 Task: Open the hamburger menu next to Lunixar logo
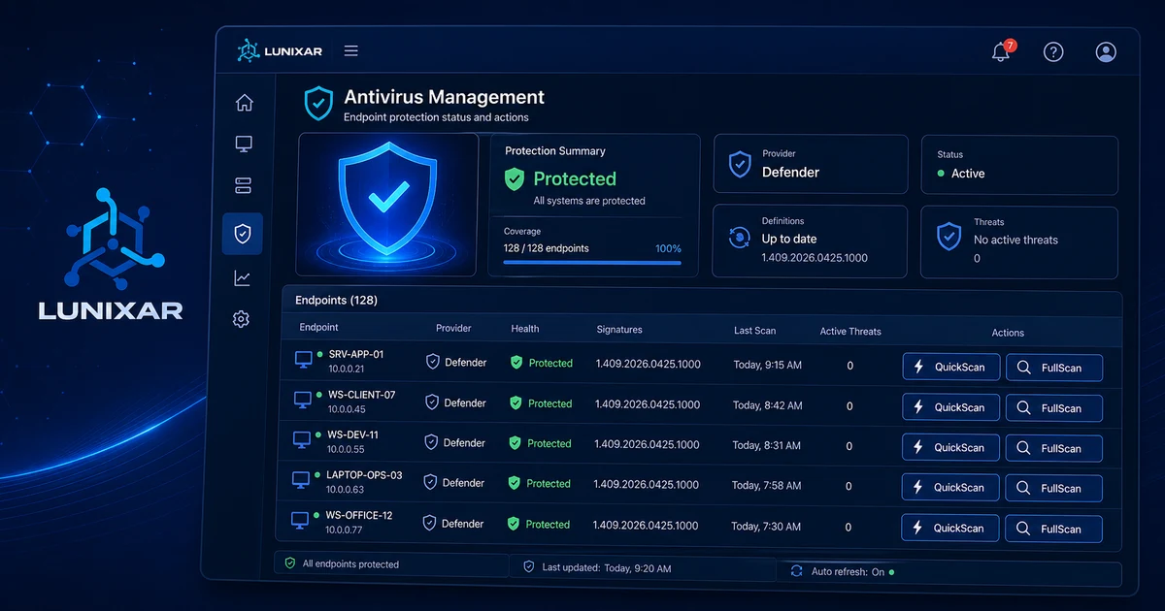pyautogui.click(x=351, y=50)
